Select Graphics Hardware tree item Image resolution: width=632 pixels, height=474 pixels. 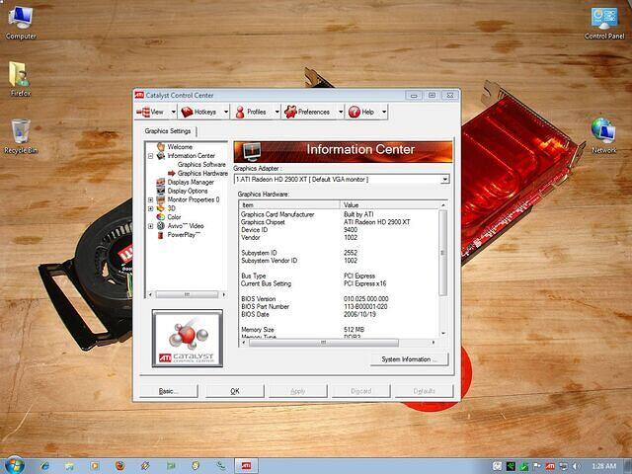point(202,174)
